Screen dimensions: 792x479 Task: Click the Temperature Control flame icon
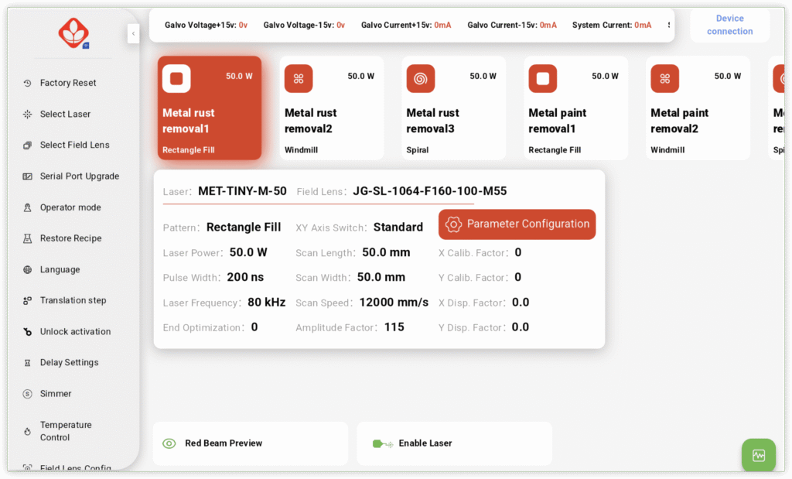27,431
